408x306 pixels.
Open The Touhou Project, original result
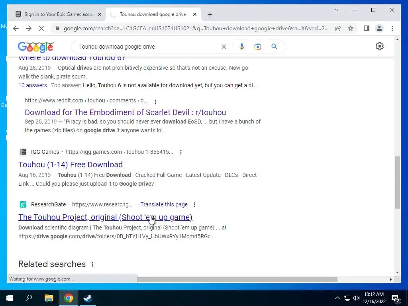tap(105, 217)
